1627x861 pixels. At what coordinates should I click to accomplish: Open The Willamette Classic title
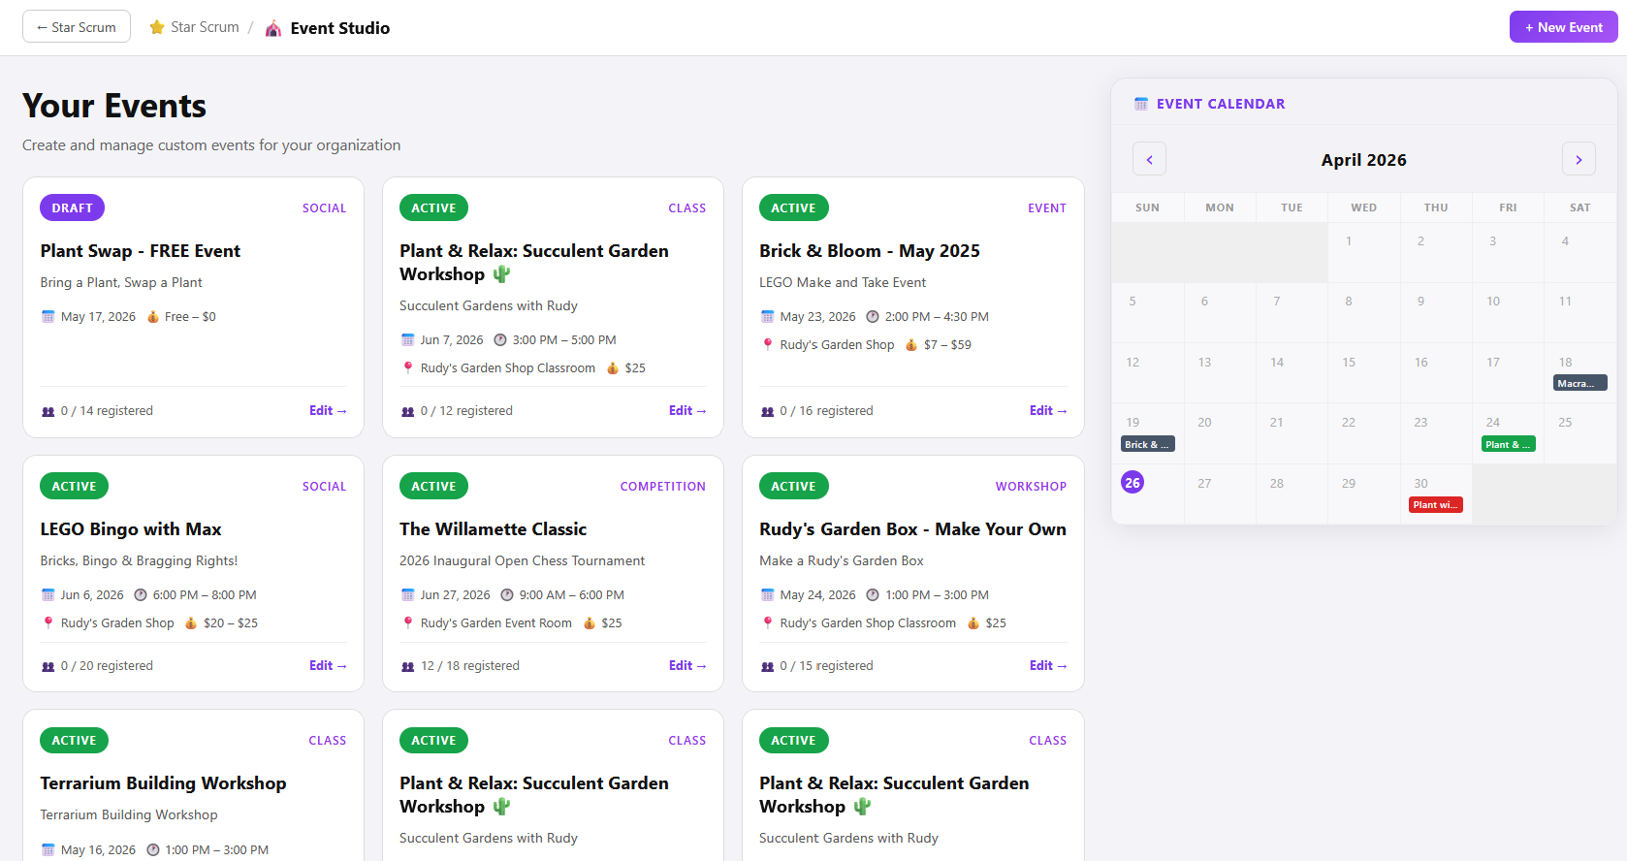point(493,528)
